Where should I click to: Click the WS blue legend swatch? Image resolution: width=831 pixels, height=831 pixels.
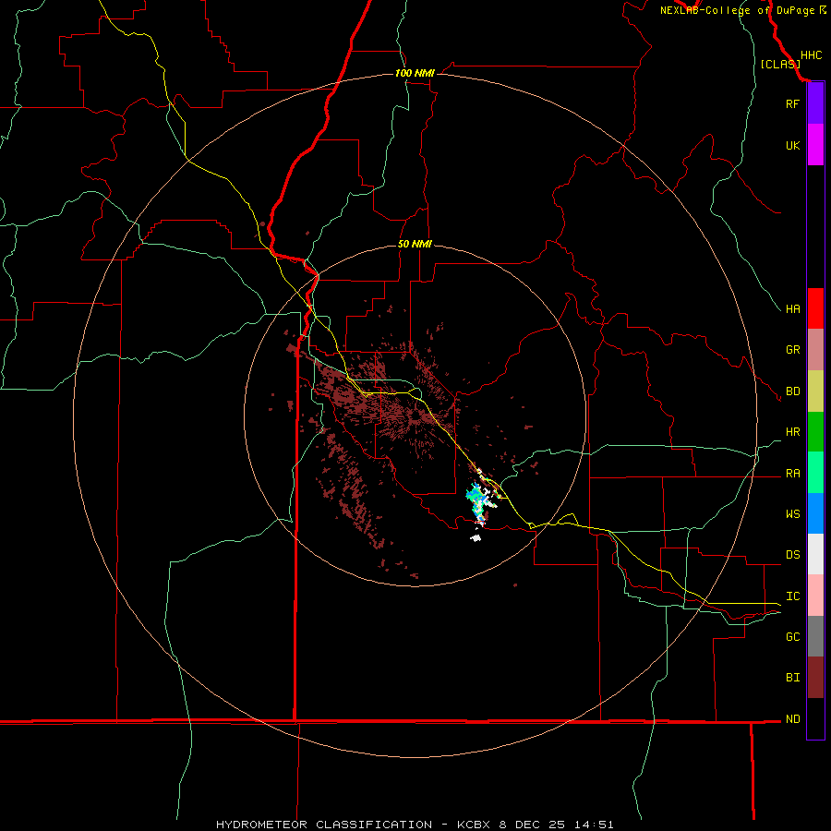pyautogui.click(x=815, y=513)
